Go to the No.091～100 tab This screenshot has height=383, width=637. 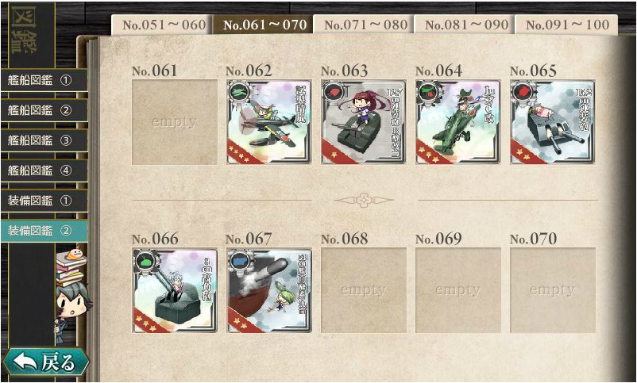coord(566,25)
